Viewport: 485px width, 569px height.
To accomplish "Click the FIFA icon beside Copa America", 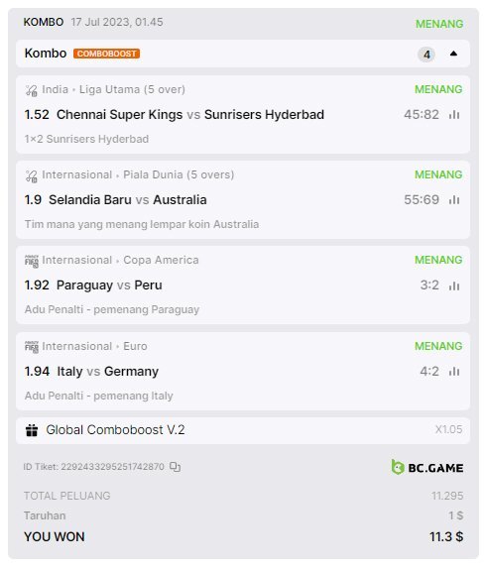I will (x=31, y=261).
